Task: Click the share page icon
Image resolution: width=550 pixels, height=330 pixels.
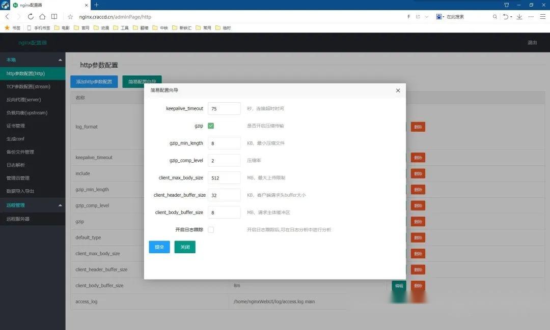Action: pos(418,16)
